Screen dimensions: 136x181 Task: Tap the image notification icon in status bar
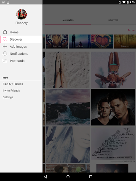point(3,2)
